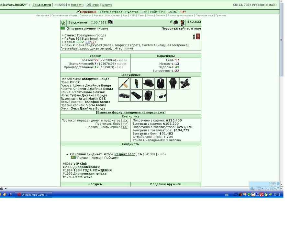Image resolution: width=301 pixels, height=225 pixels.
Task: Click the Очки Джеймса Бонда sunglasses icon
Action: 161,96
